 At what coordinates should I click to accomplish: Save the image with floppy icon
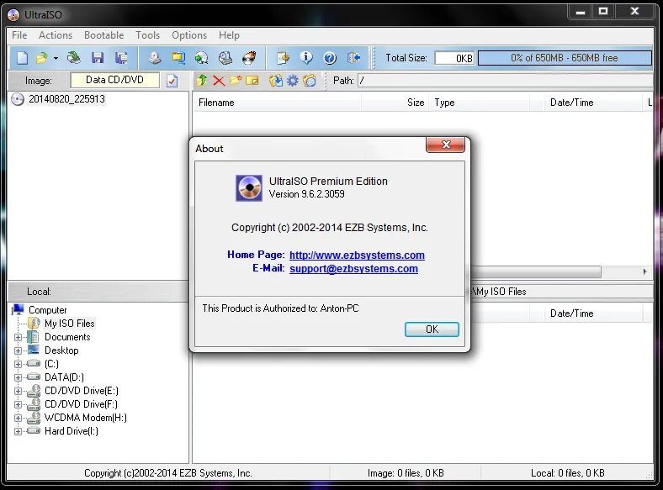(98, 58)
